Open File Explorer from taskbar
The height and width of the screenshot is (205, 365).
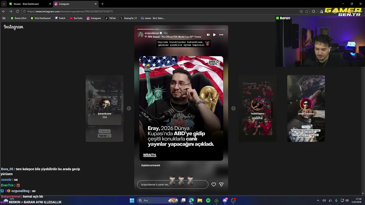coord(200,200)
